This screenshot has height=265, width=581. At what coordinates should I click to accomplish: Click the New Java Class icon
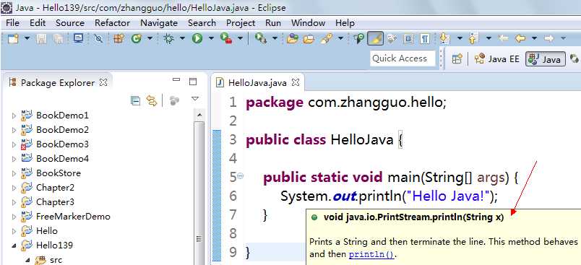(137, 38)
